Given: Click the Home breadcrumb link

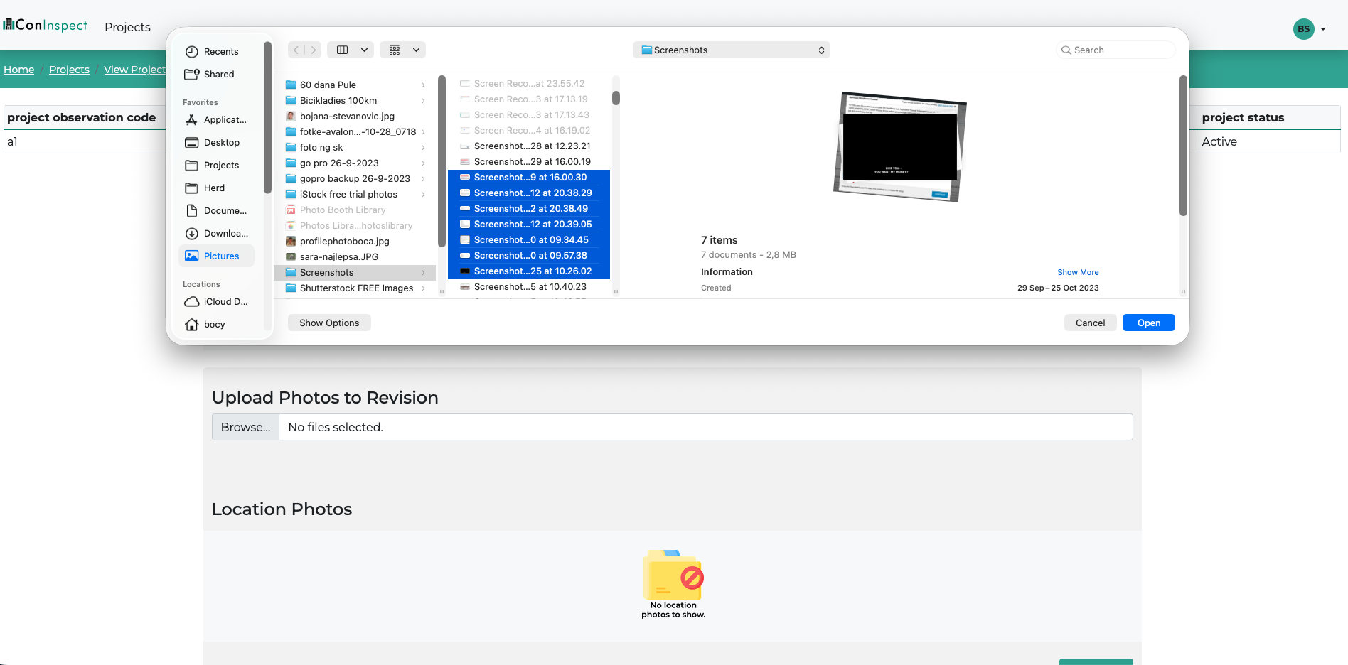Looking at the screenshot, I should 19,70.
